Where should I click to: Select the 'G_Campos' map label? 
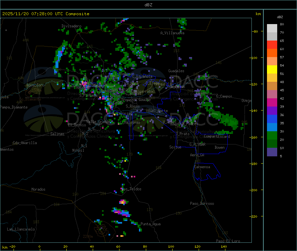[224, 96]
